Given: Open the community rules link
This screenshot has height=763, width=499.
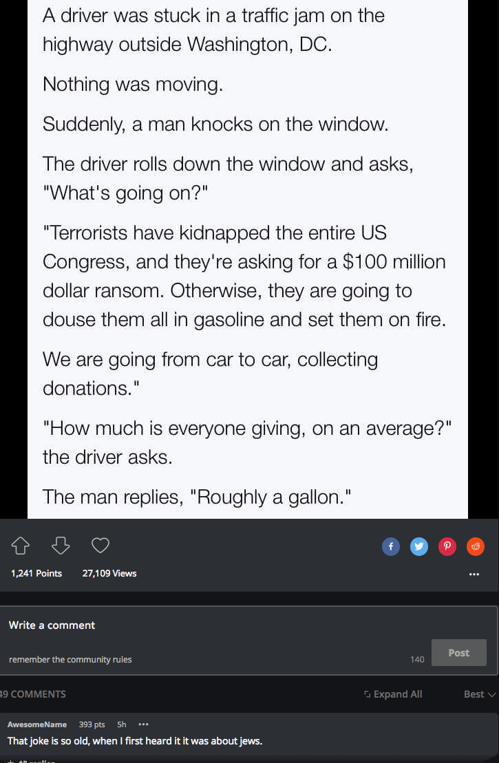Looking at the screenshot, I should 70,659.
